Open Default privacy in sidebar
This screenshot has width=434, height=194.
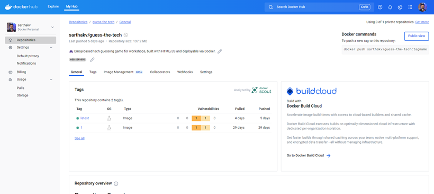[x=28, y=56]
